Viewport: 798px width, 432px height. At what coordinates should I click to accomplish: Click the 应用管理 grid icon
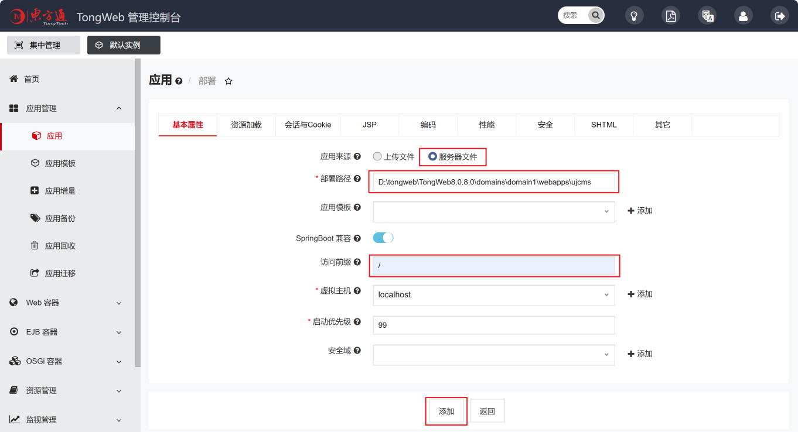14,108
